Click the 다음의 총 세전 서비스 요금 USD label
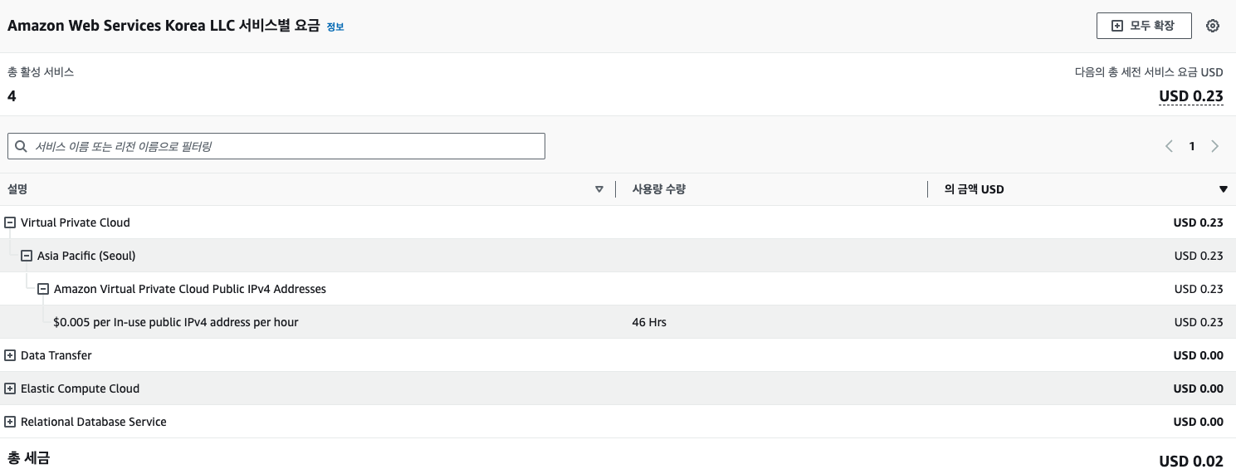The width and height of the screenshot is (1236, 474). pyautogui.click(x=1149, y=72)
